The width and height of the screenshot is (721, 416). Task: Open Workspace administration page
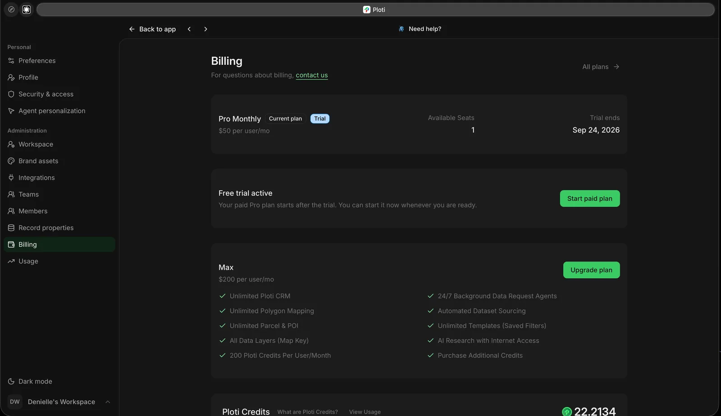(x=59, y=144)
